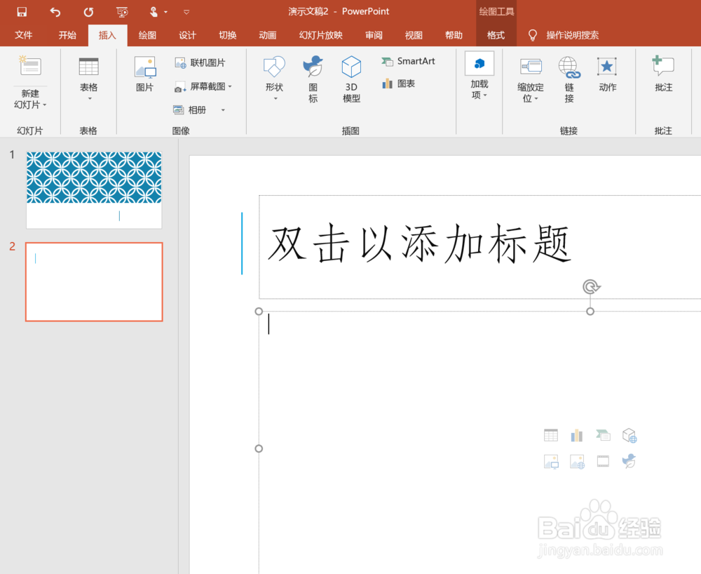Click the top-middle handle below the rotate icon

(x=590, y=312)
